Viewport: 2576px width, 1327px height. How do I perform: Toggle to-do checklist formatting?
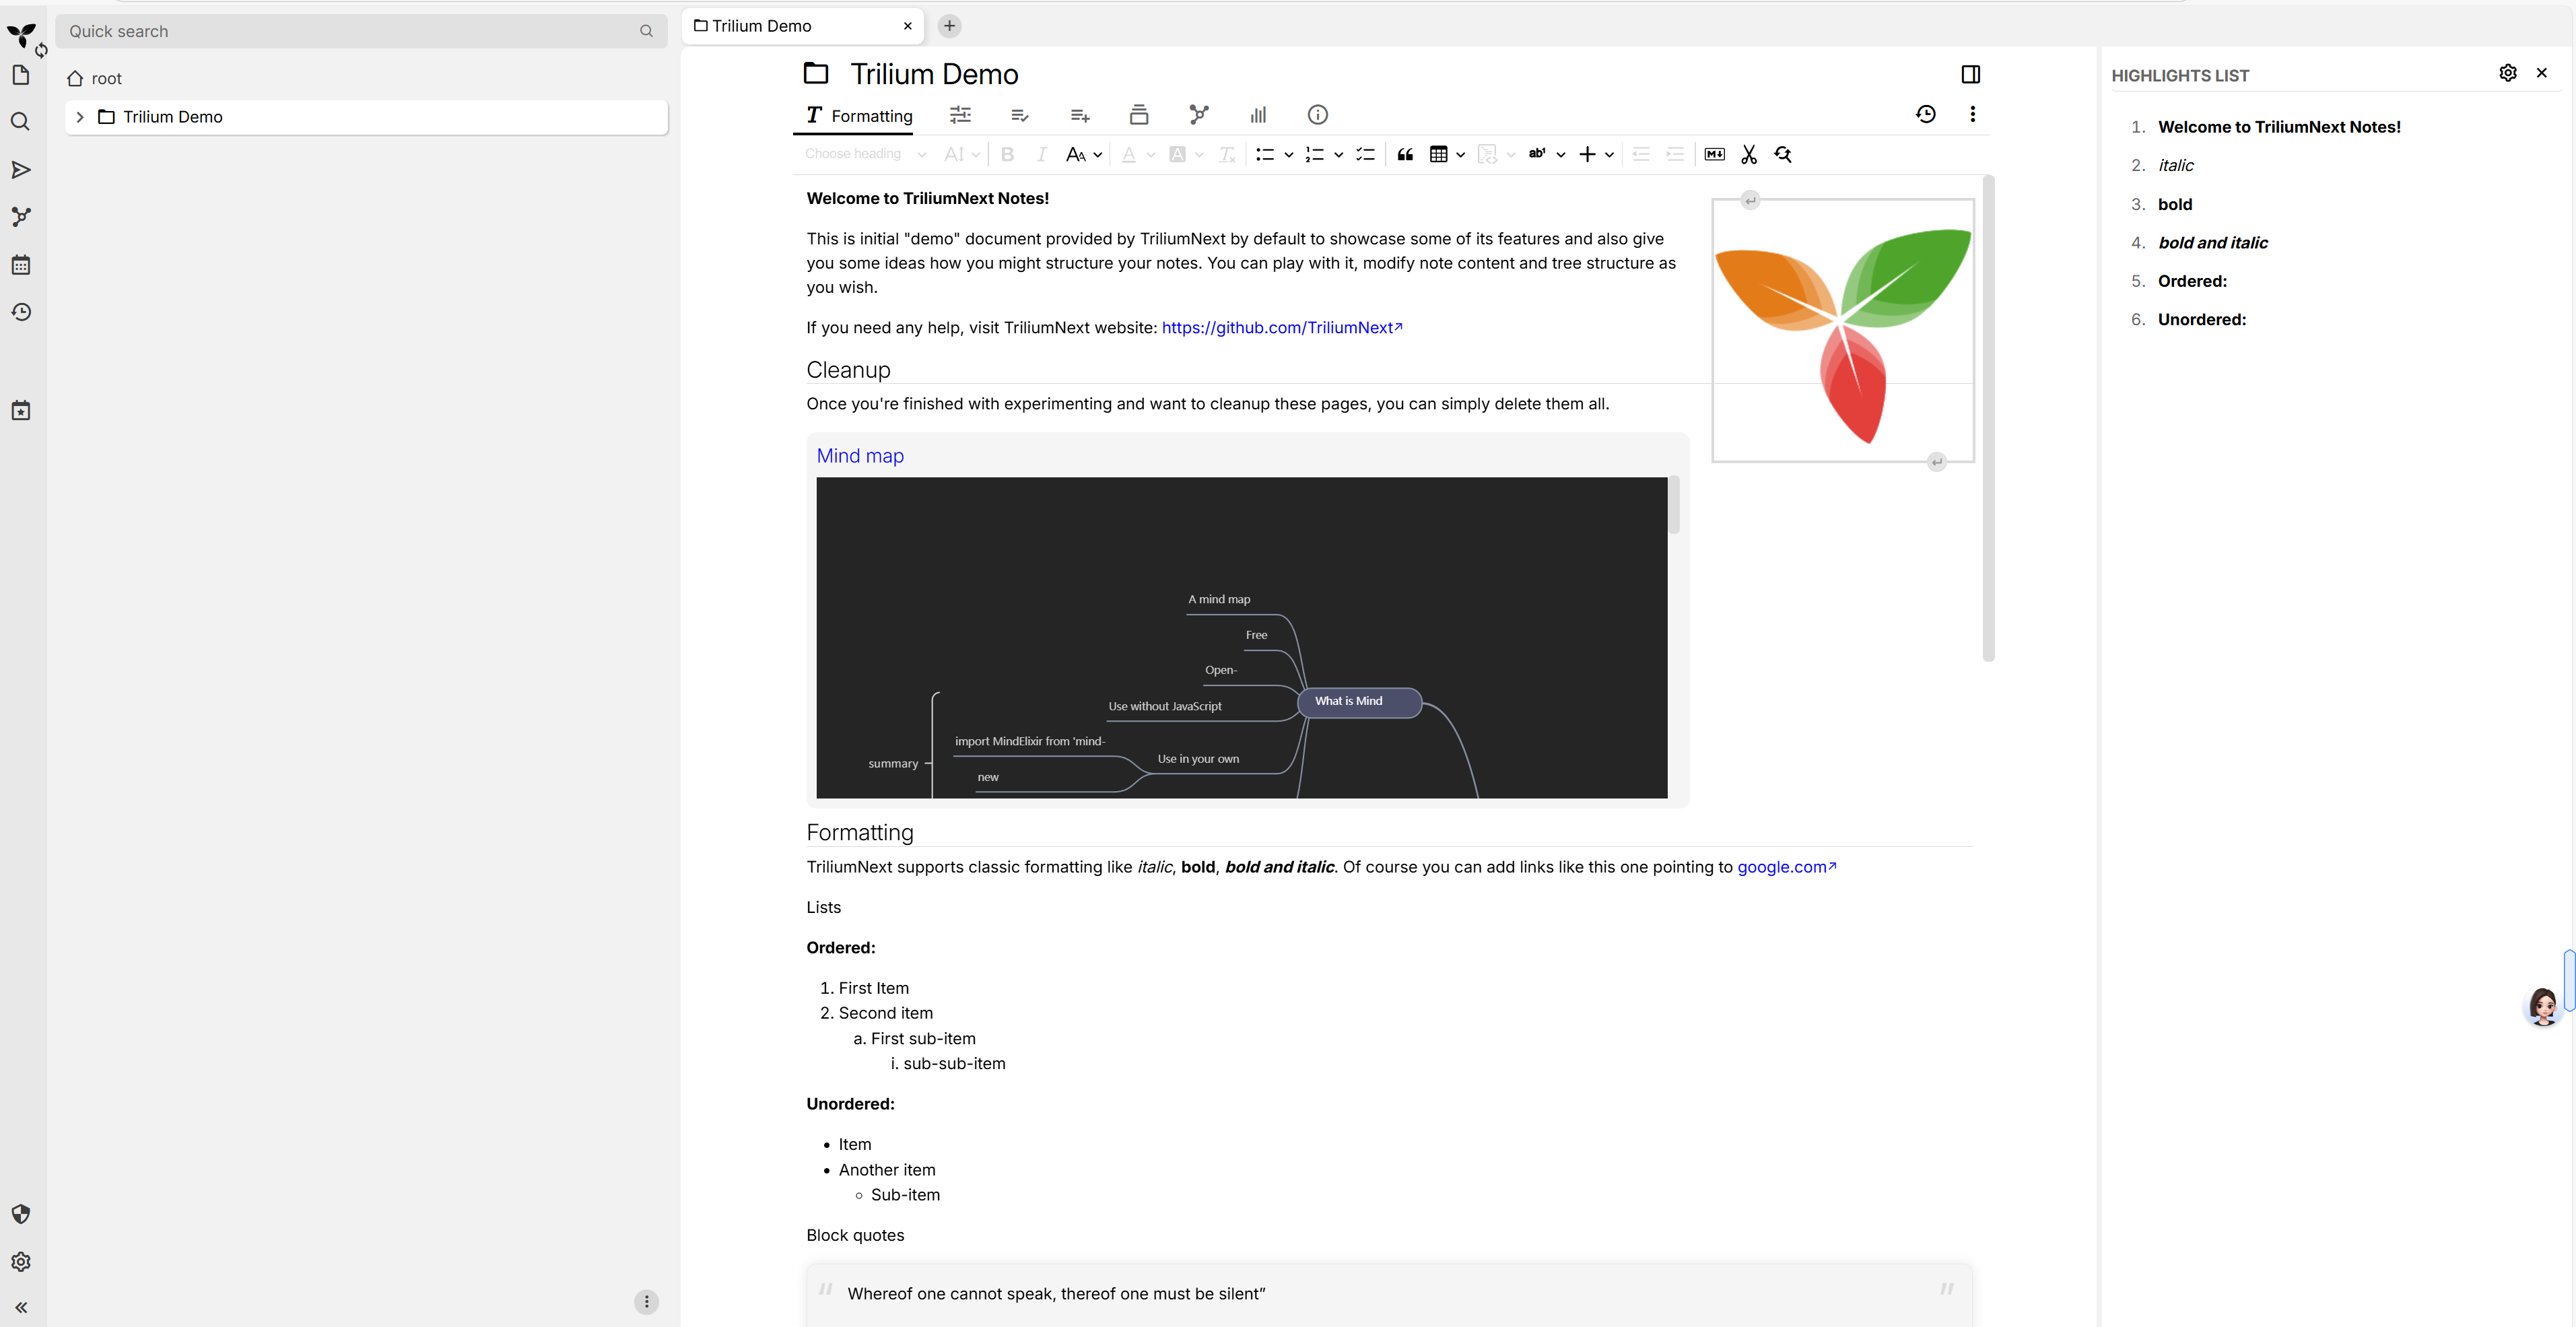tap(1365, 154)
